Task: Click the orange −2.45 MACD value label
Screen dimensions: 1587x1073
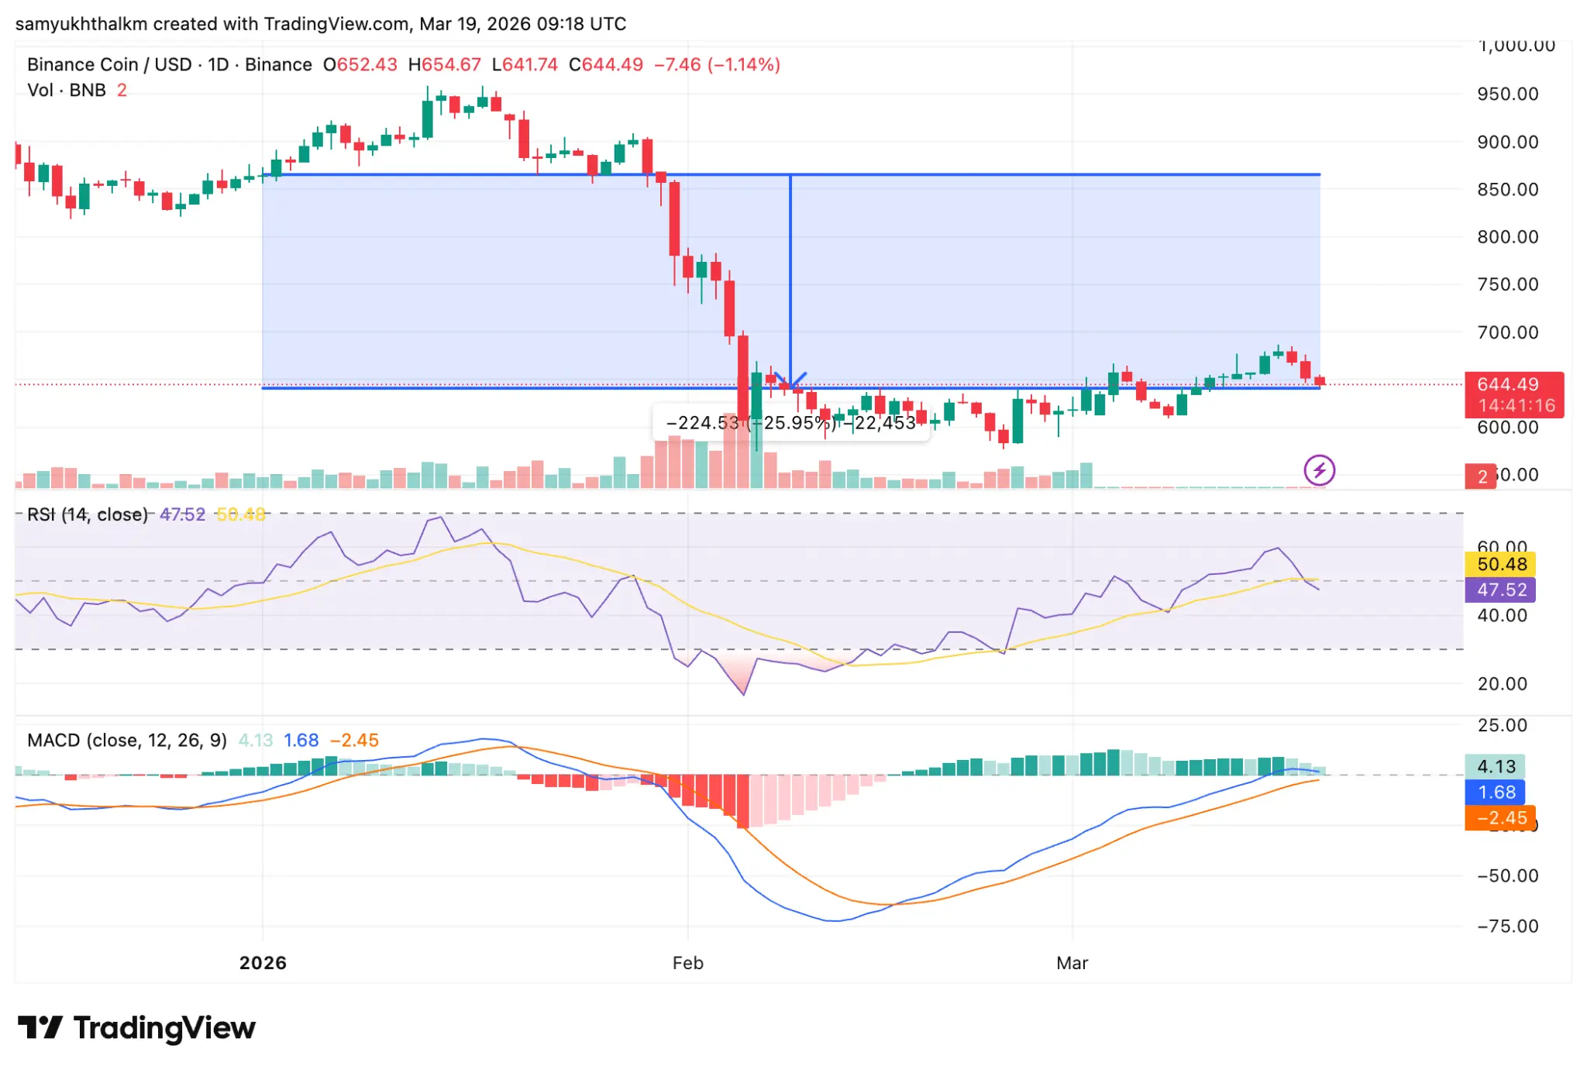Action: (1497, 817)
